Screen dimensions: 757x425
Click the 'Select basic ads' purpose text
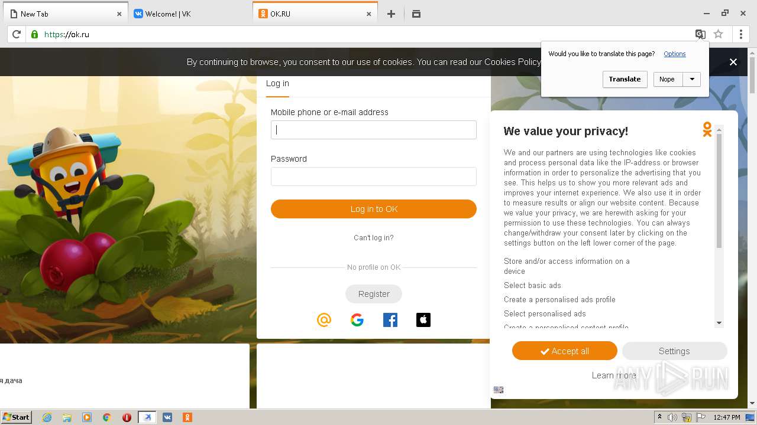(532, 286)
